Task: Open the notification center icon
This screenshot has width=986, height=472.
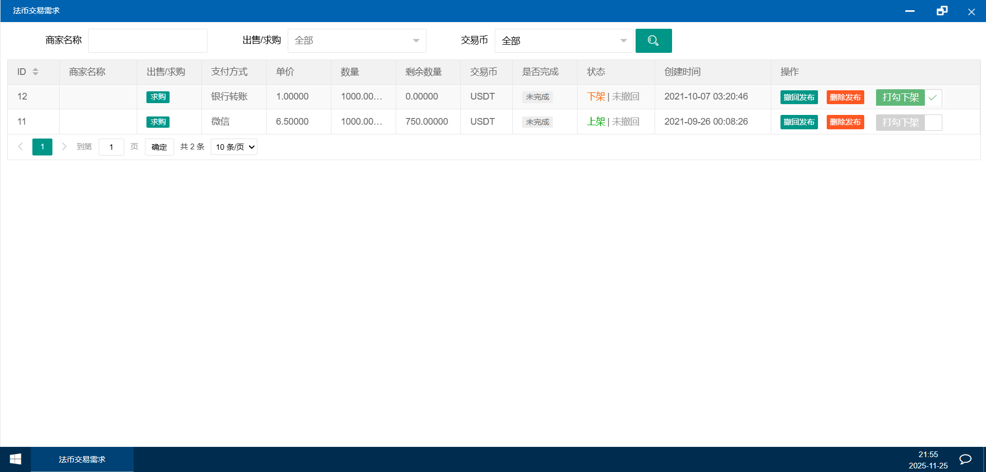Action: [x=965, y=459]
